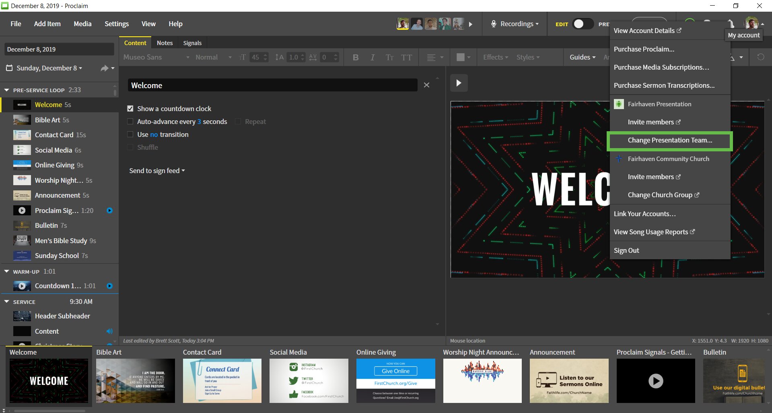Viewport: 772px width, 413px height.
Task: Open the Media menu
Action: click(x=82, y=24)
